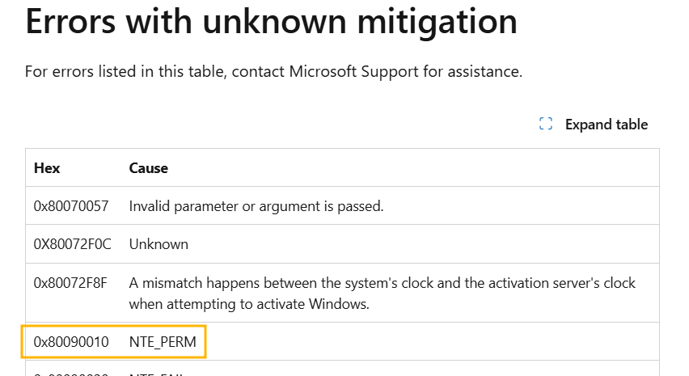Click the 0x80070057 hex code cell
Viewport: 689px width, 376px height.
tap(71, 206)
